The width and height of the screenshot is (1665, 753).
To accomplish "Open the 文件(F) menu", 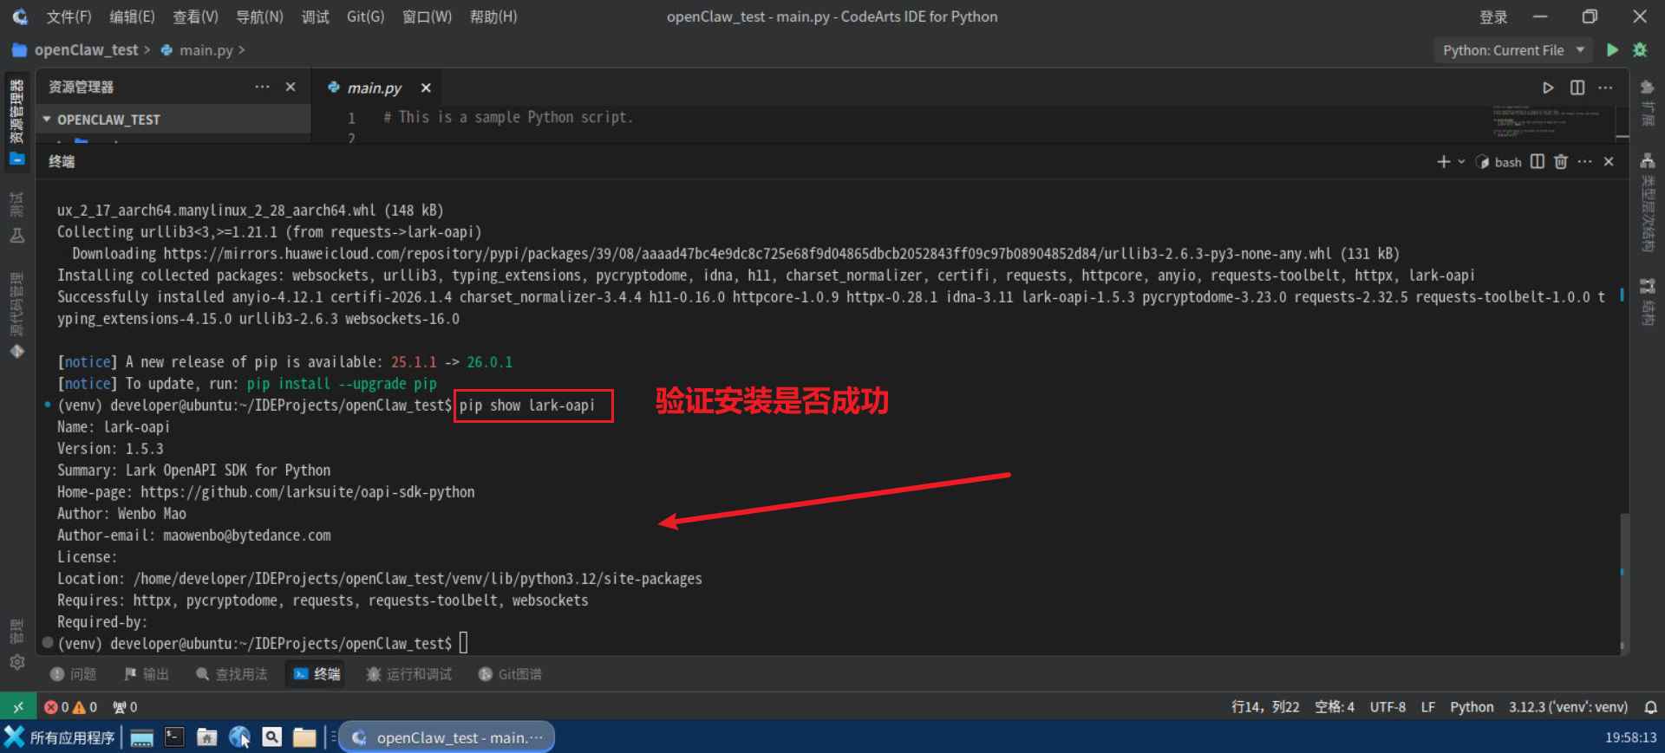I will (69, 16).
